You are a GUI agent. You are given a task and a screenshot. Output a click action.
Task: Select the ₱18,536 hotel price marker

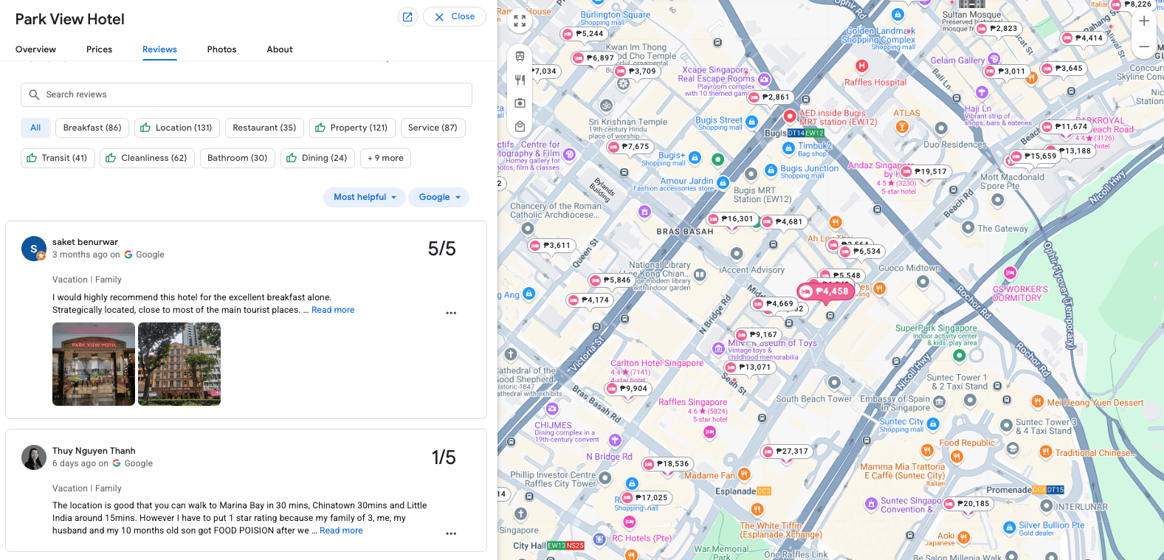click(x=667, y=464)
